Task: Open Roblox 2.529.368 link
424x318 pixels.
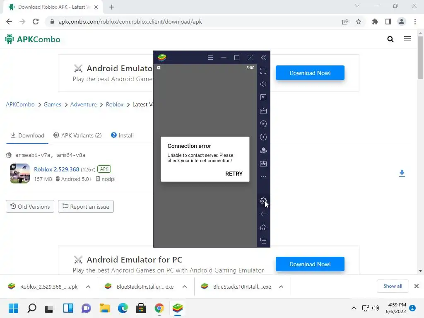Action: point(56,169)
